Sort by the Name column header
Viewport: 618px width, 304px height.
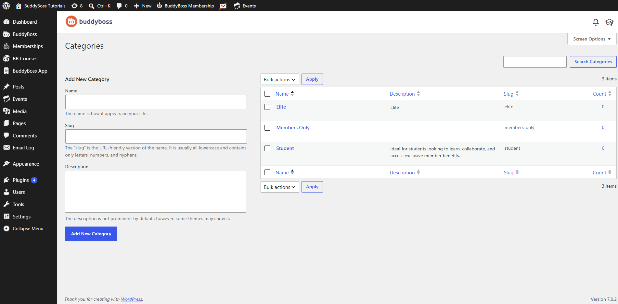(x=285, y=94)
